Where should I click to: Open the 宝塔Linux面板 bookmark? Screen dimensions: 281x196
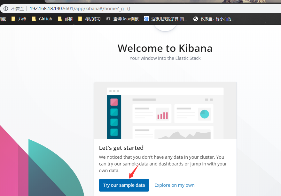[122, 19]
